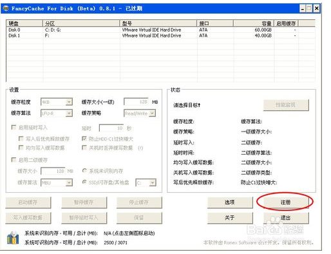Click the 缓存大小(一级) 128 MB field
Screen dimensions: 331x254
(x=136, y=102)
